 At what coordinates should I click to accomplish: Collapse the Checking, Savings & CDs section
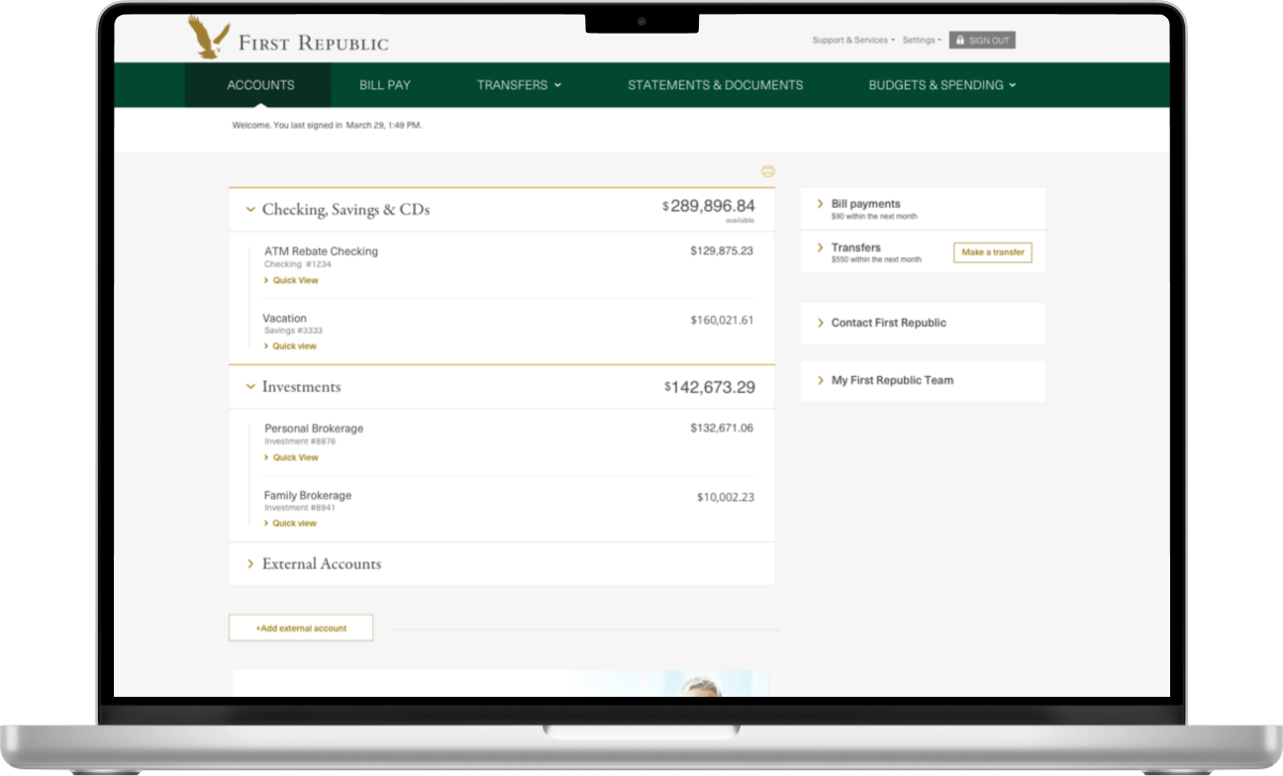coord(250,210)
